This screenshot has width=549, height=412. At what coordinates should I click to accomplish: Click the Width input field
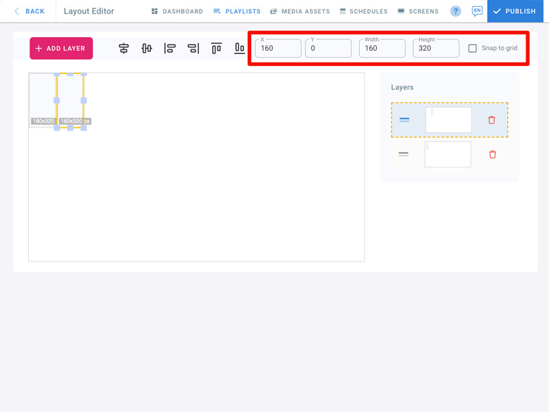tap(382, 49)
